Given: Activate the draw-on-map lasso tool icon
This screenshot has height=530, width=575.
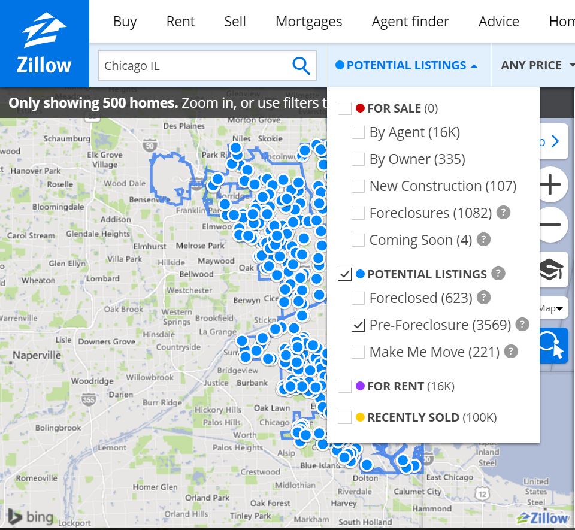Looking at the screenshot, I should pyautogui.click(x=553, y=346).
